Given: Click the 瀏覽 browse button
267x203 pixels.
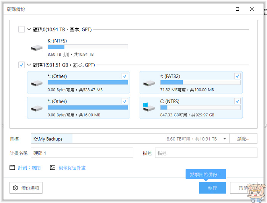Looking at the screenshot, I should click(x=243, y=139).
